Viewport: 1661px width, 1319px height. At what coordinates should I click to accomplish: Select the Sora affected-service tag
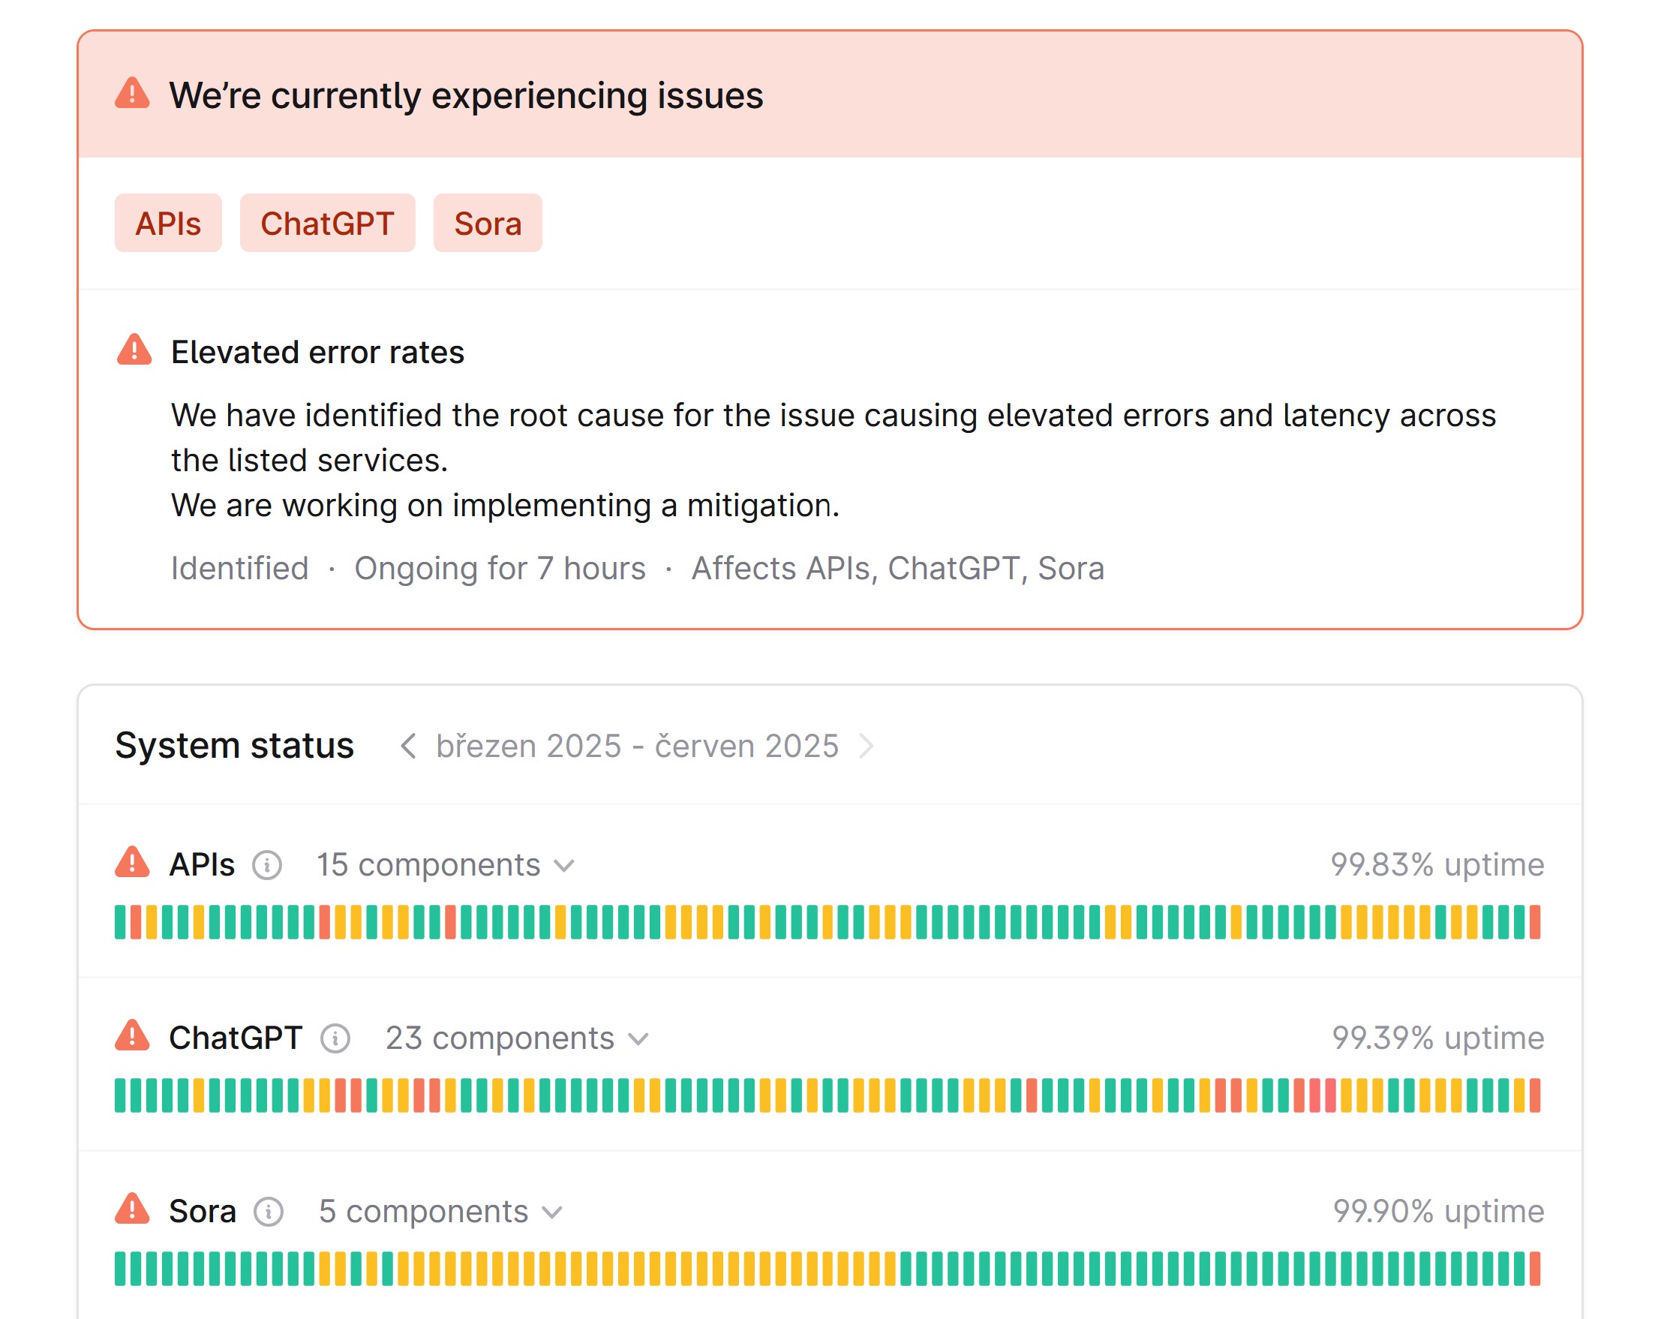tap(488, 224)
